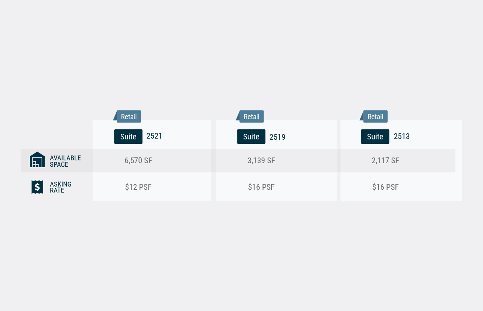Click the $16 PSF rate for suite 2519
This screenshot has height=311, width=483.
tap(261, 187)
